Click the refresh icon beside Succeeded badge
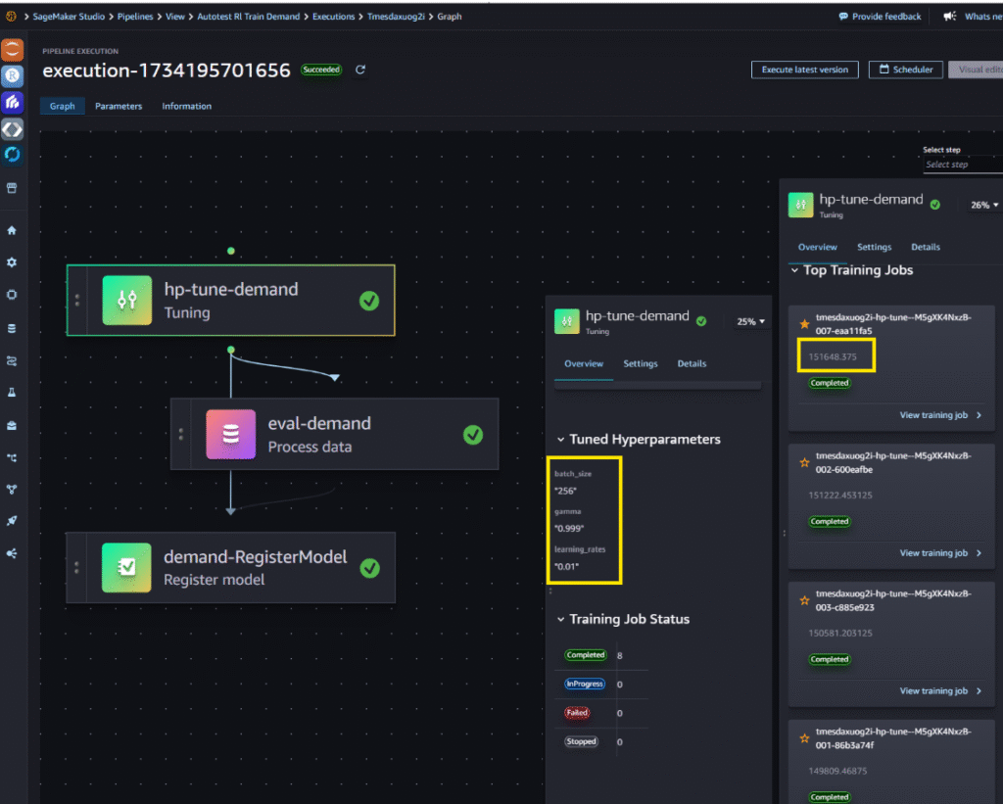The width and height of the screenshot is (1003, 804). (x=360, y=71)
